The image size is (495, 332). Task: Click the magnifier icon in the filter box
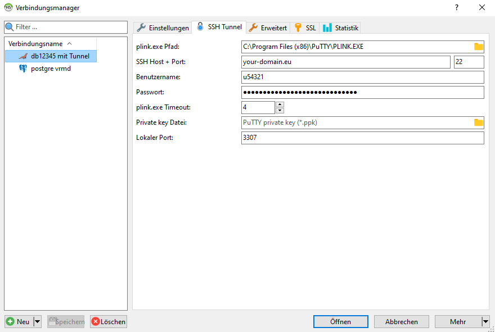coord(10,27)
